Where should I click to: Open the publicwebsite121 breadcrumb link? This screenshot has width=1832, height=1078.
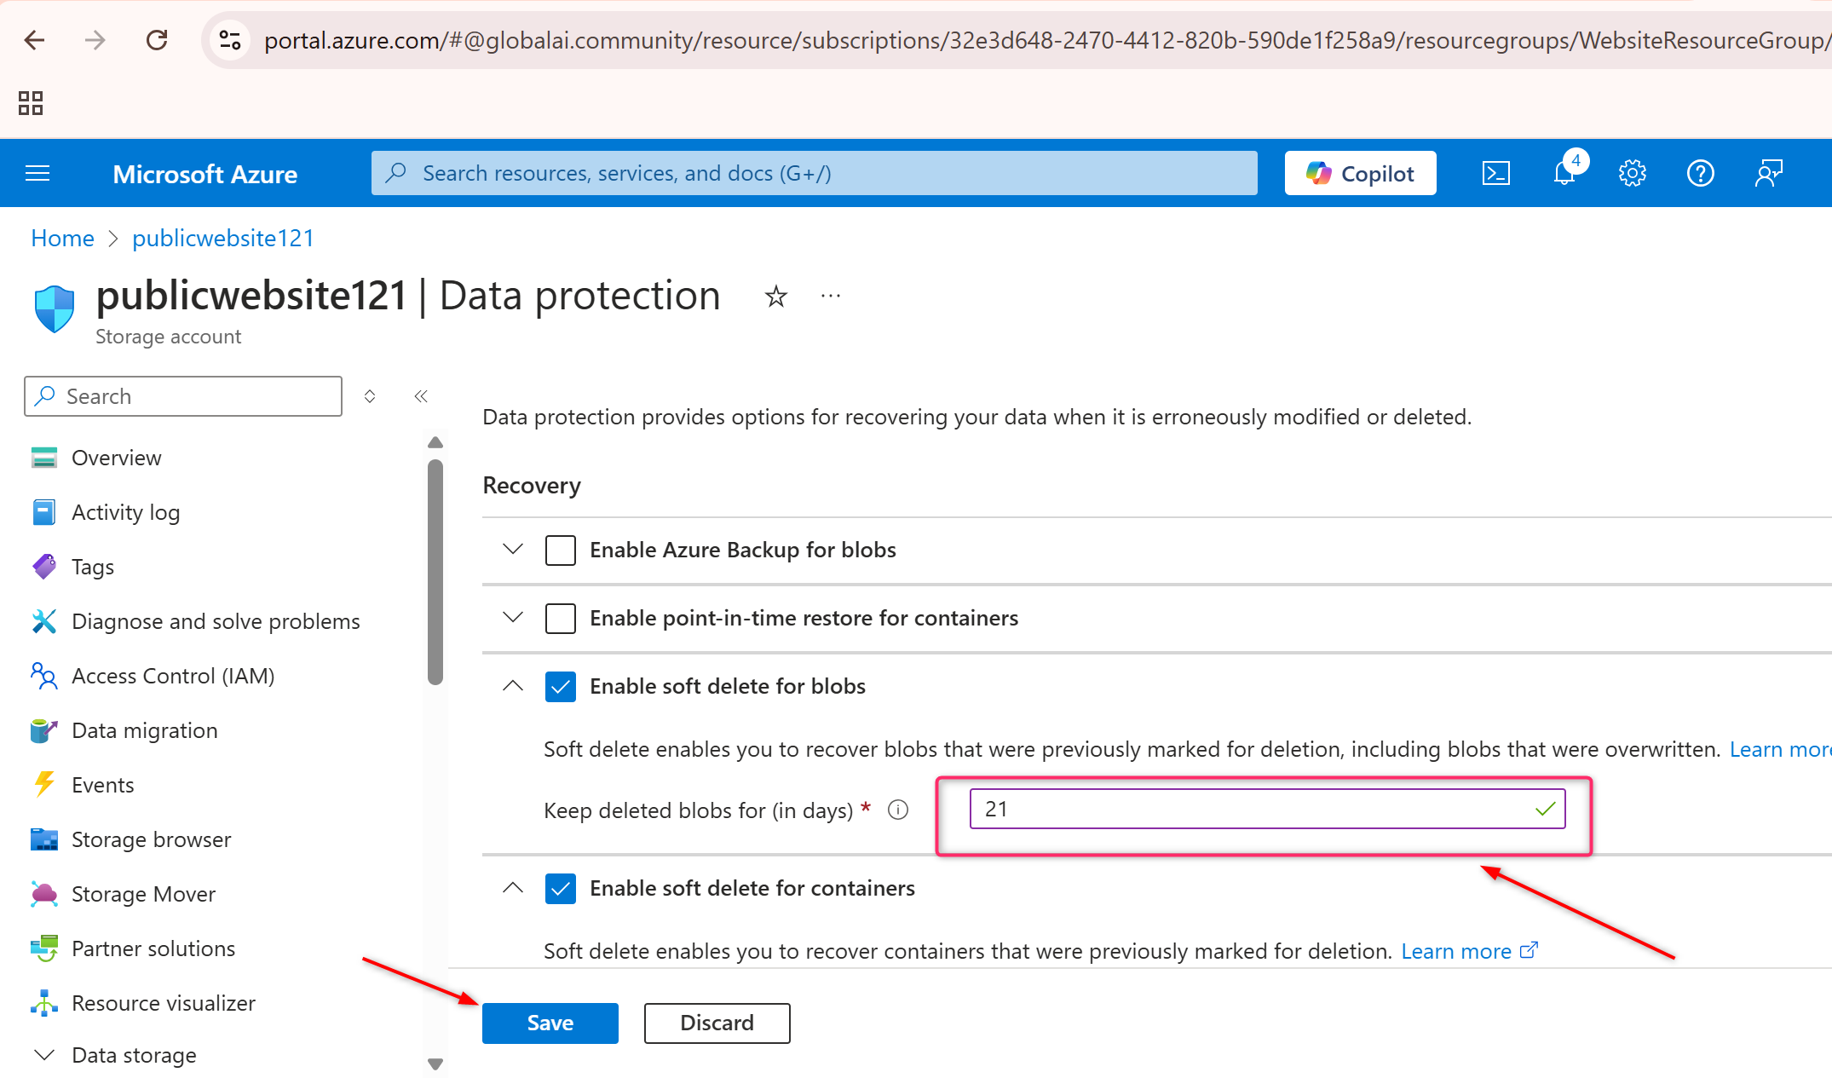click(x=223, y=239)
